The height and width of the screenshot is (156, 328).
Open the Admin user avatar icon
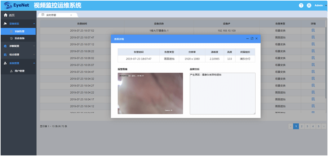click(309, 6)
